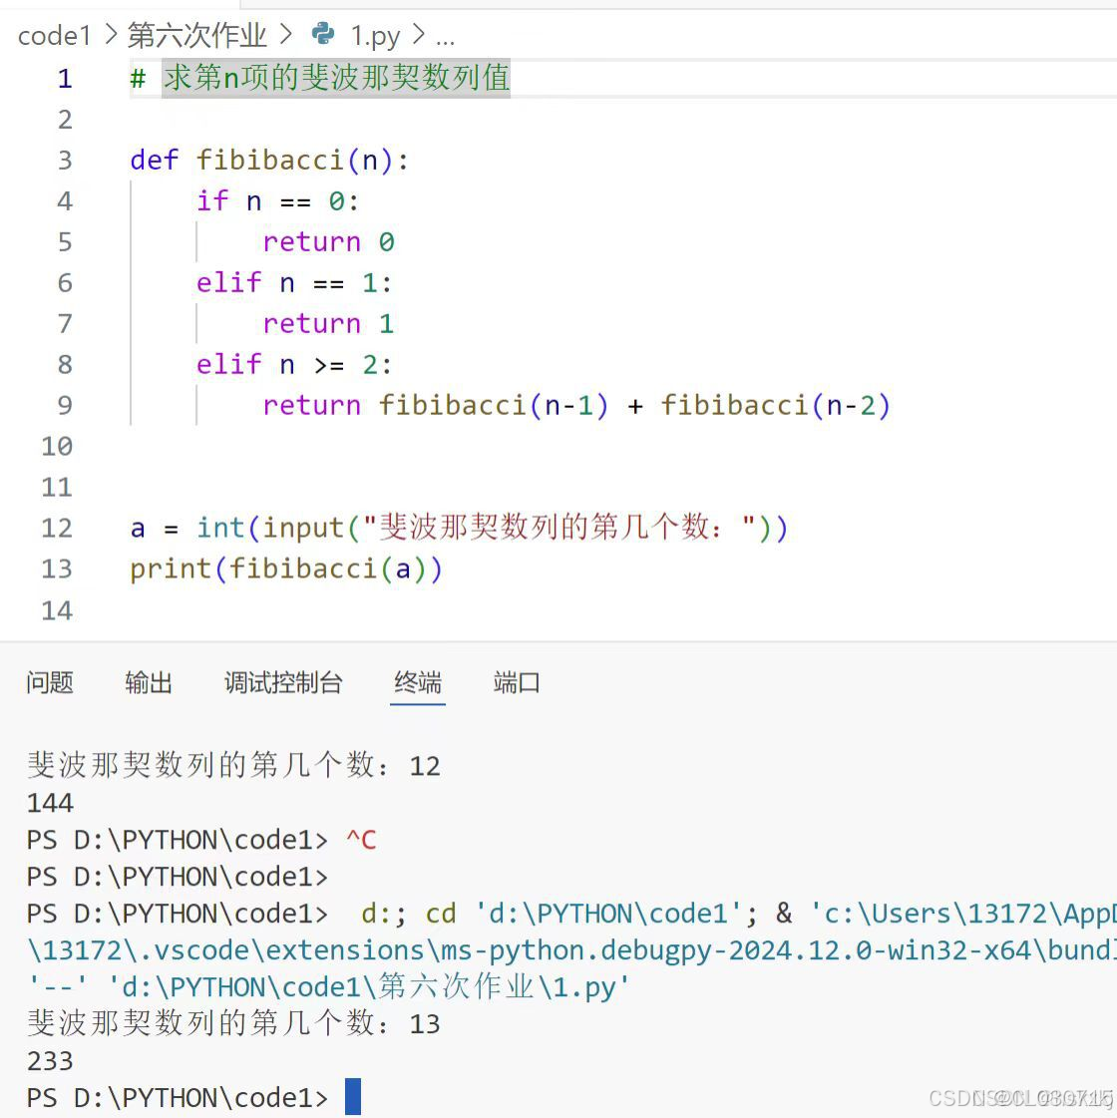Click the Python file icon in breadcrumb
Image resolution: width=1117 pixels, height=1118 pixels.
323,34
